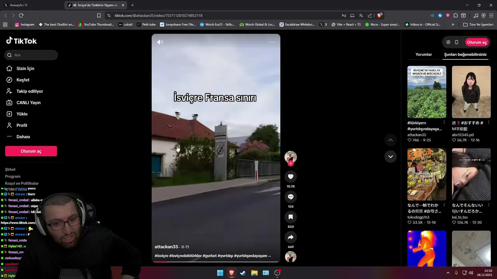Open the Brave main menu
The width and height of the screenshot is (497, 279).
coord(491,15)
